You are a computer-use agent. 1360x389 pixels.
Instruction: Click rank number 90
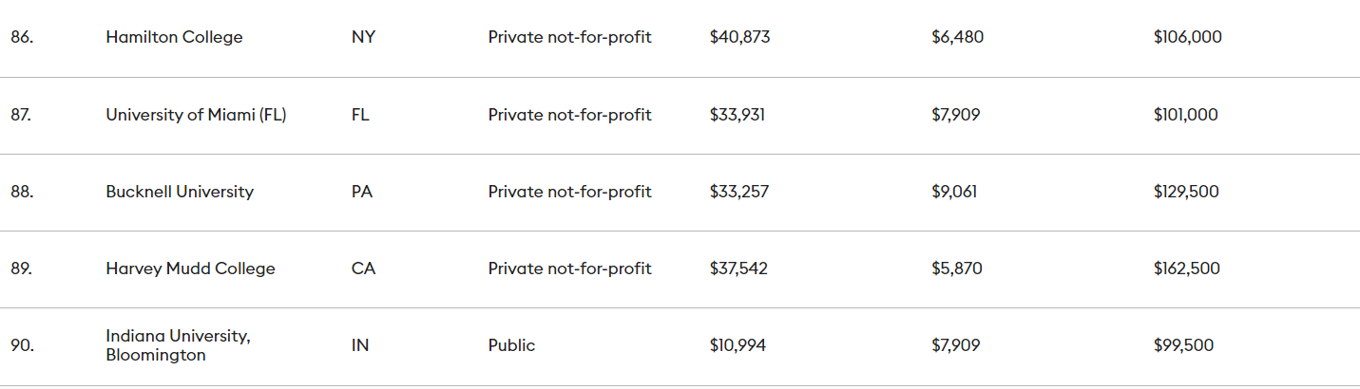pos(22,345)
